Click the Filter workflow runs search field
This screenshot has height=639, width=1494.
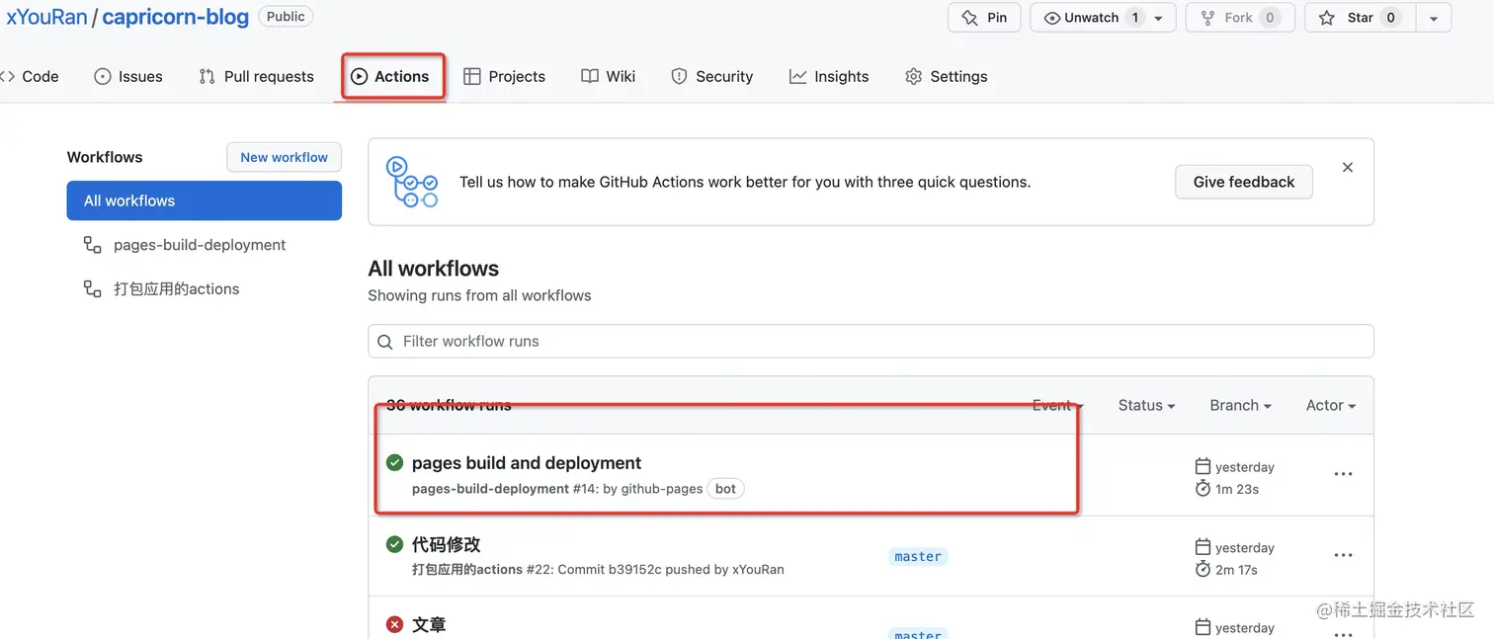[871, 341]
